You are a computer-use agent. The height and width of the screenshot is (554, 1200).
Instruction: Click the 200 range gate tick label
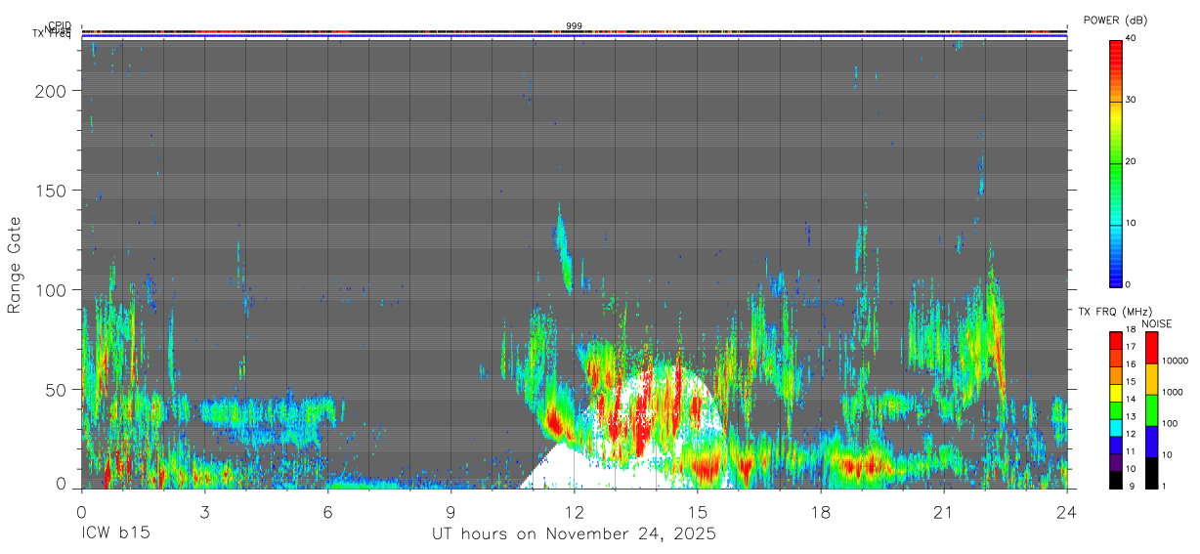(52, 91)
